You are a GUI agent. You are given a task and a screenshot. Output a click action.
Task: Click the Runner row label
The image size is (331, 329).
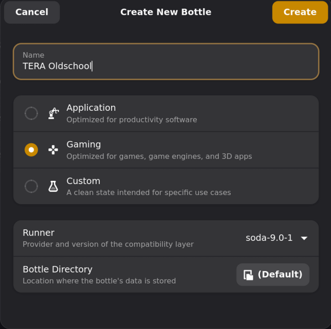point(38,233)
